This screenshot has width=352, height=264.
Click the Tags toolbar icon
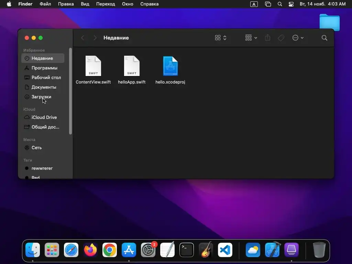coord(281,38)
